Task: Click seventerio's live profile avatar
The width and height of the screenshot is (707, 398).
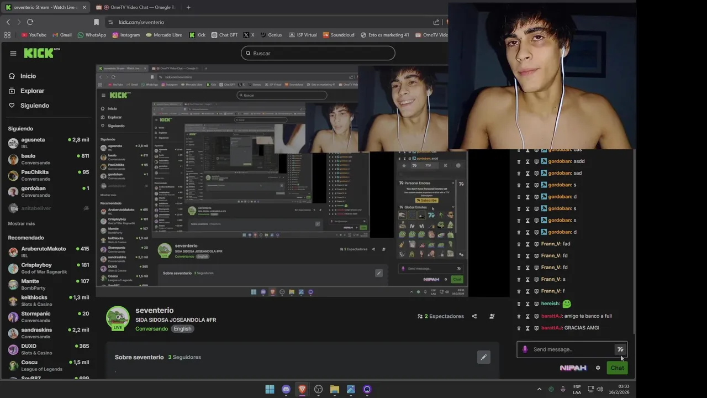Action: (118, 318)
